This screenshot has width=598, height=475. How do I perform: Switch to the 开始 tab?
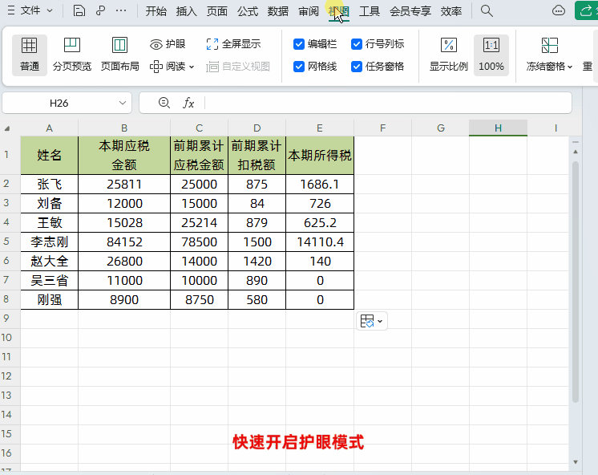[156, 11]
